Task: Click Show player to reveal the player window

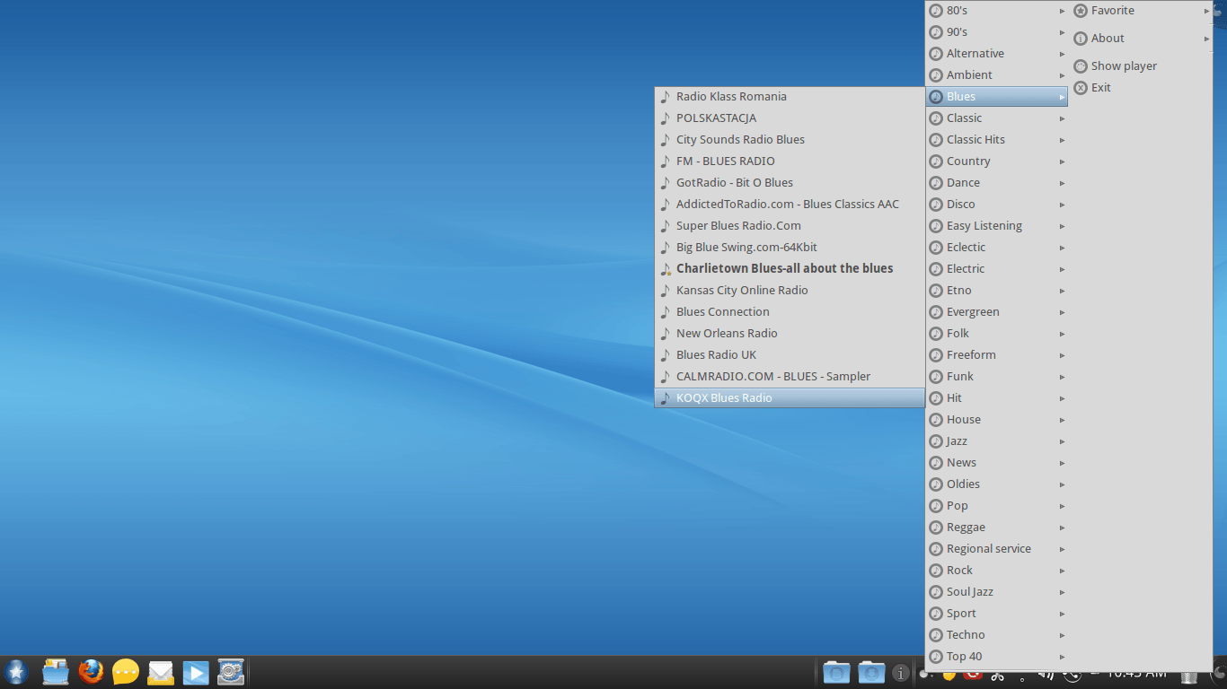Action: 1123,65
